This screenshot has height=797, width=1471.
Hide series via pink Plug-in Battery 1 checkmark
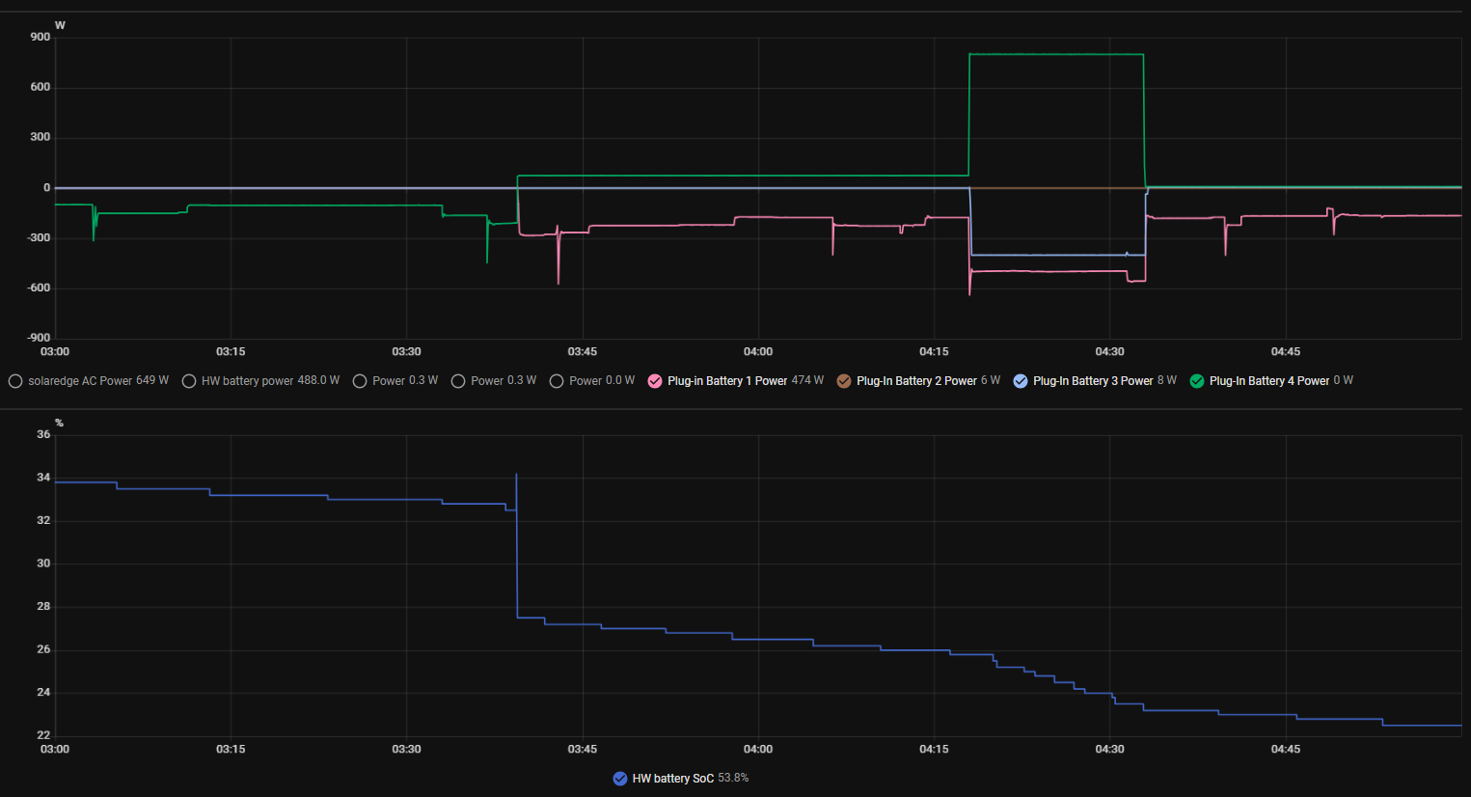[x=655, y=381]
